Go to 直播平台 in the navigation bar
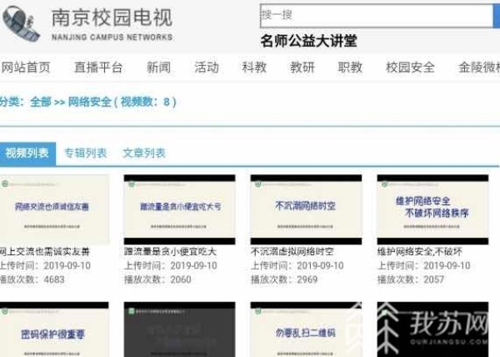 point(97,68)
